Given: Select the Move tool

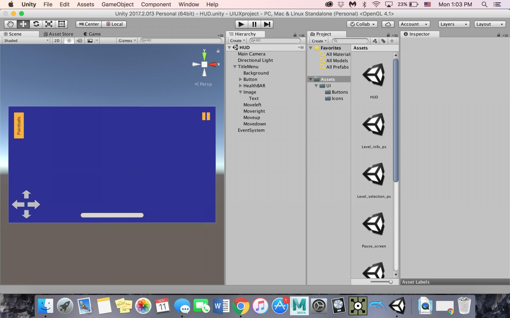Looking at the screenshot, I should [x=23, y=24].
